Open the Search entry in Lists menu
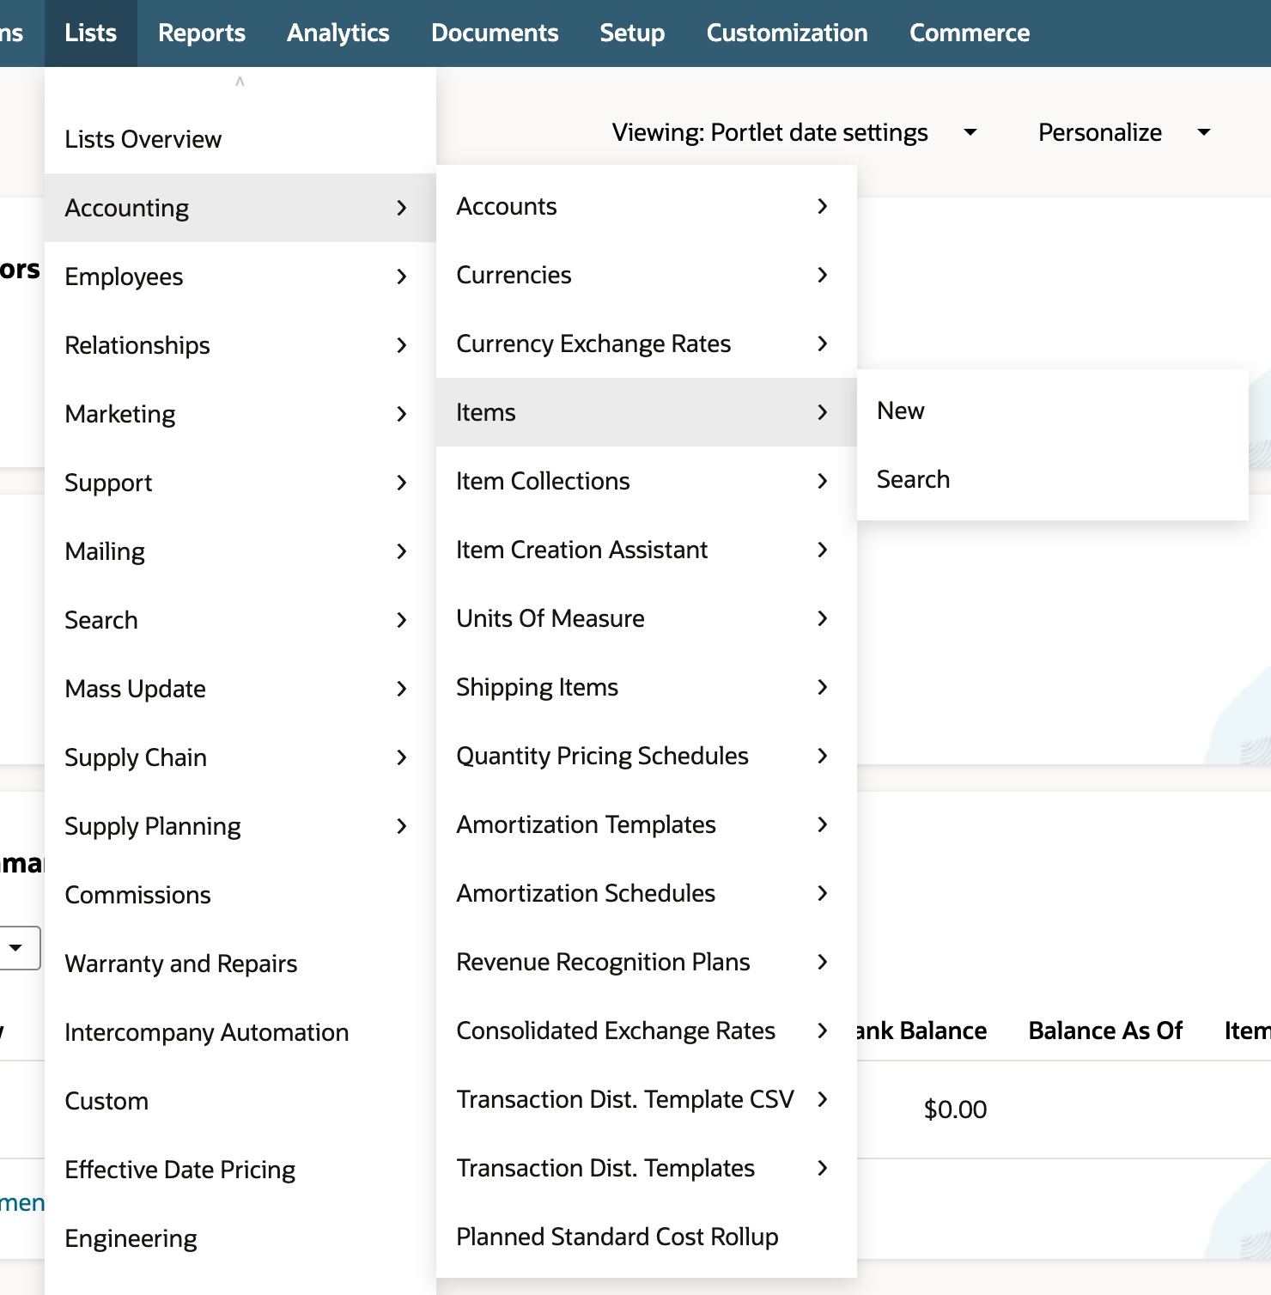 tap(240, 620)
